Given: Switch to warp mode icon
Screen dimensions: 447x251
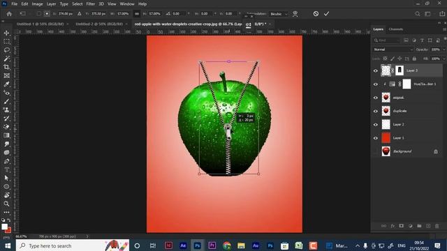Looking at the screenshot, I should [295, 14].
